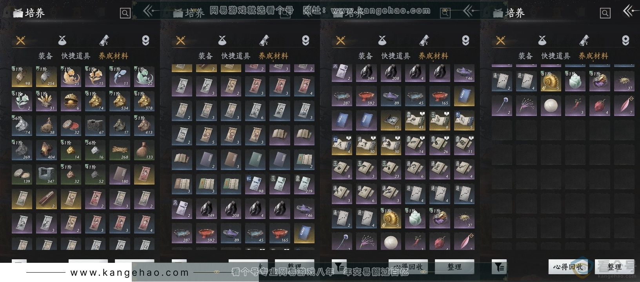Image resolution: width=640 pixels, height=282 pixels.
Task: Open the search icon in the first panel header
Action: click(125, 13)
